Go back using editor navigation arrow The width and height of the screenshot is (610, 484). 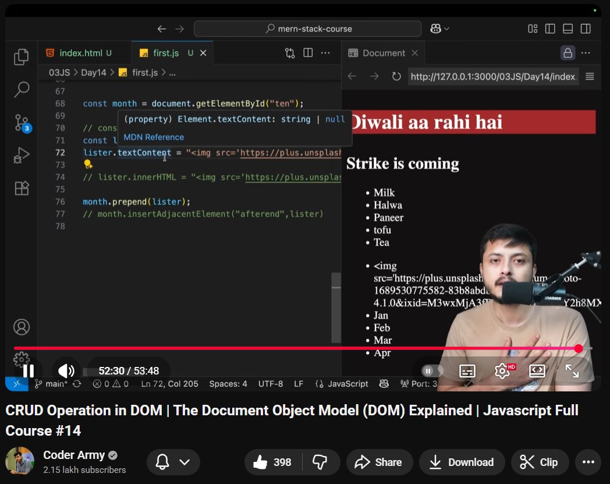coord(162,29)
